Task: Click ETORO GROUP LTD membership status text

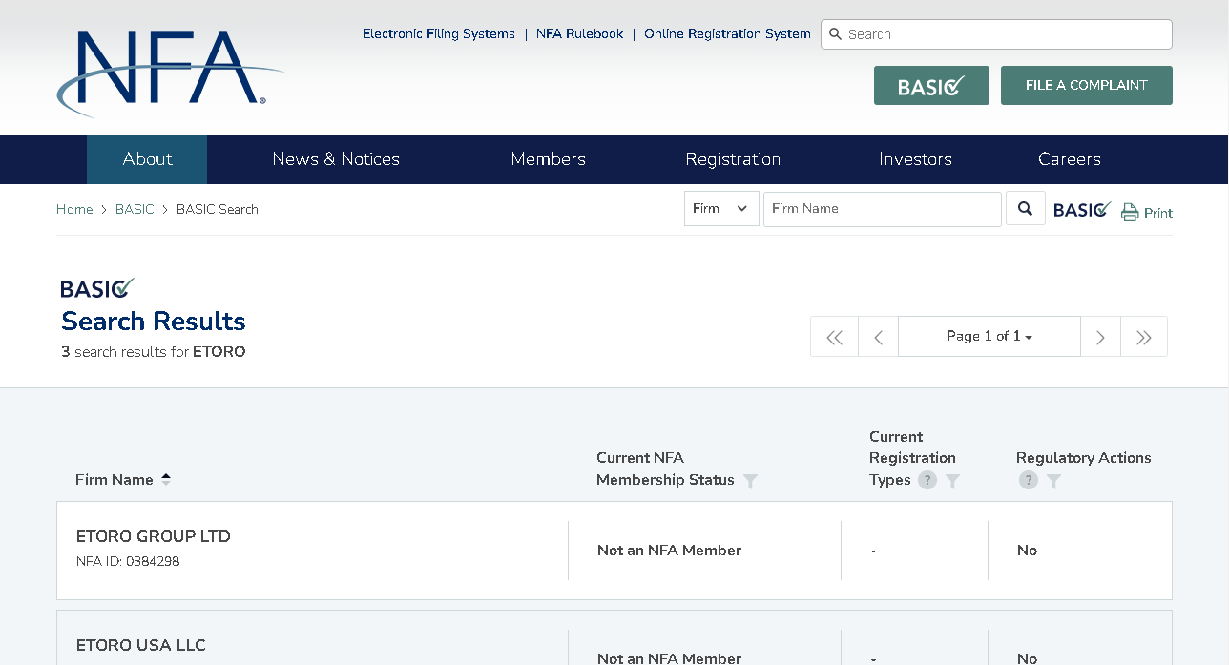Action: pos(670,551)
